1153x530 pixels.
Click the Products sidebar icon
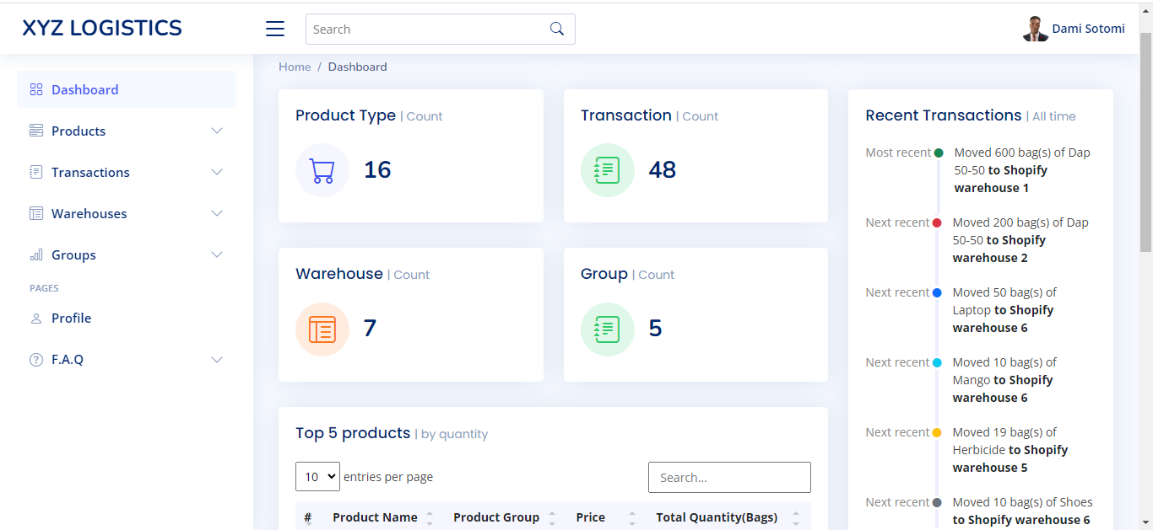pyautogui.click(x=35, y=131)
